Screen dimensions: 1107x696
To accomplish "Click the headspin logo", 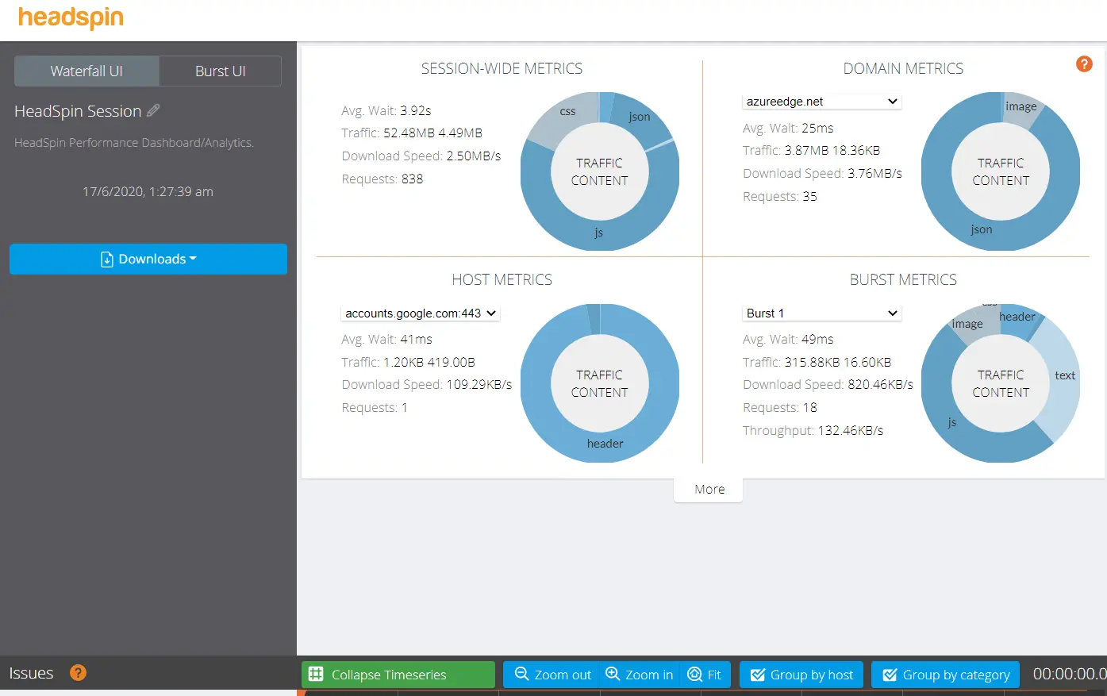I will click(x=70, y=17).
